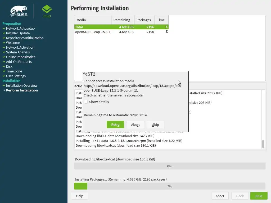Select the openSUSE-Leap-15.3-1 media row
Image resolution: width=271 pixels, height=203 pixels.
(121, 32)
